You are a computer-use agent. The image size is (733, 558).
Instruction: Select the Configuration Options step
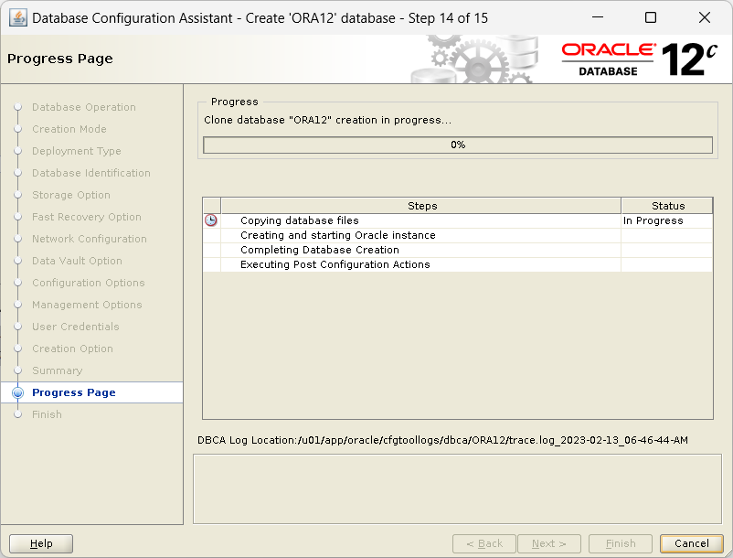(x=89, y=283)
